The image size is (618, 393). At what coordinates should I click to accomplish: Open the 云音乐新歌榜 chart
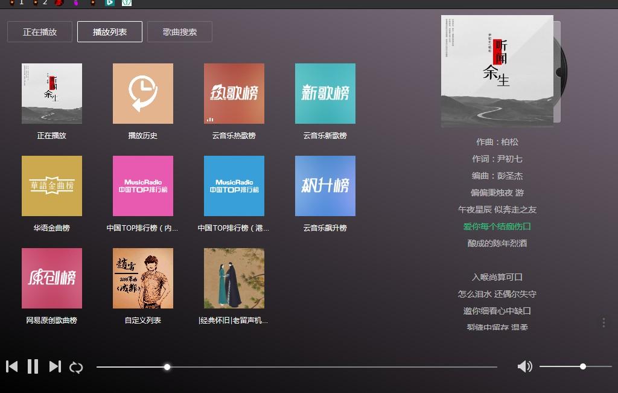coord(325,94)
